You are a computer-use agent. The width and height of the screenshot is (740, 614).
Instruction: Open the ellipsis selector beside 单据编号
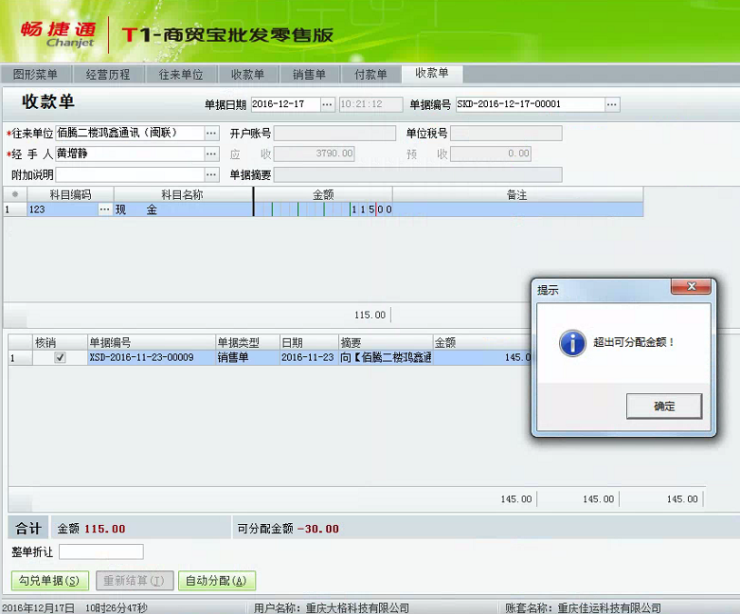(612, 104)
